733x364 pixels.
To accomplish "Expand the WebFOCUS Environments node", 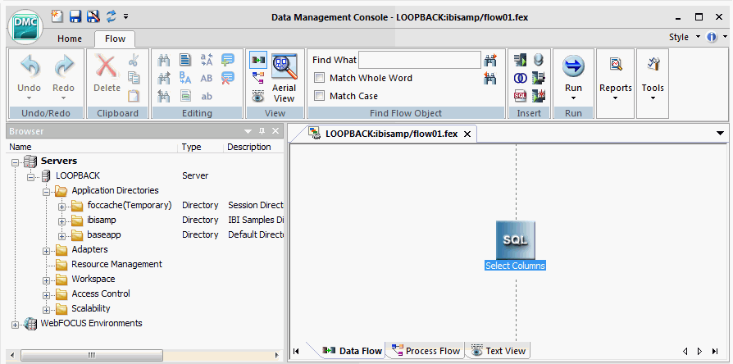I will (x=16, y=325).
